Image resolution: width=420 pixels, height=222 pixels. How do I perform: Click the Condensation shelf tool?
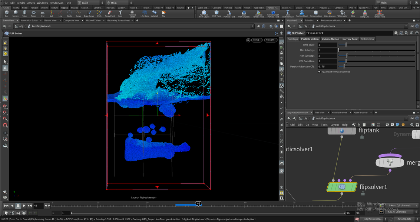click(315, 14)
